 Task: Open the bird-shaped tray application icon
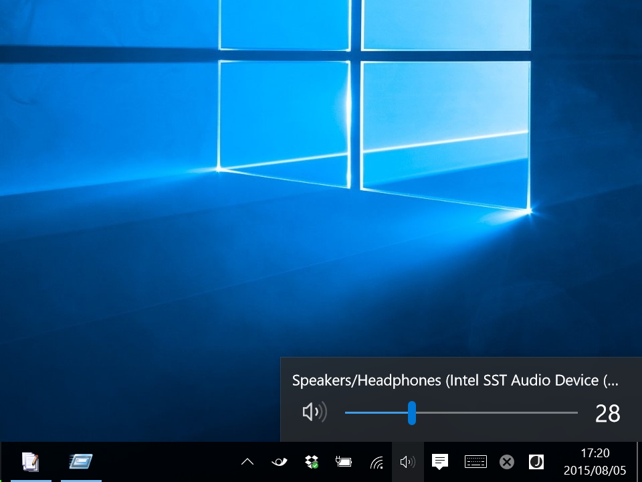tap(279, 461)
